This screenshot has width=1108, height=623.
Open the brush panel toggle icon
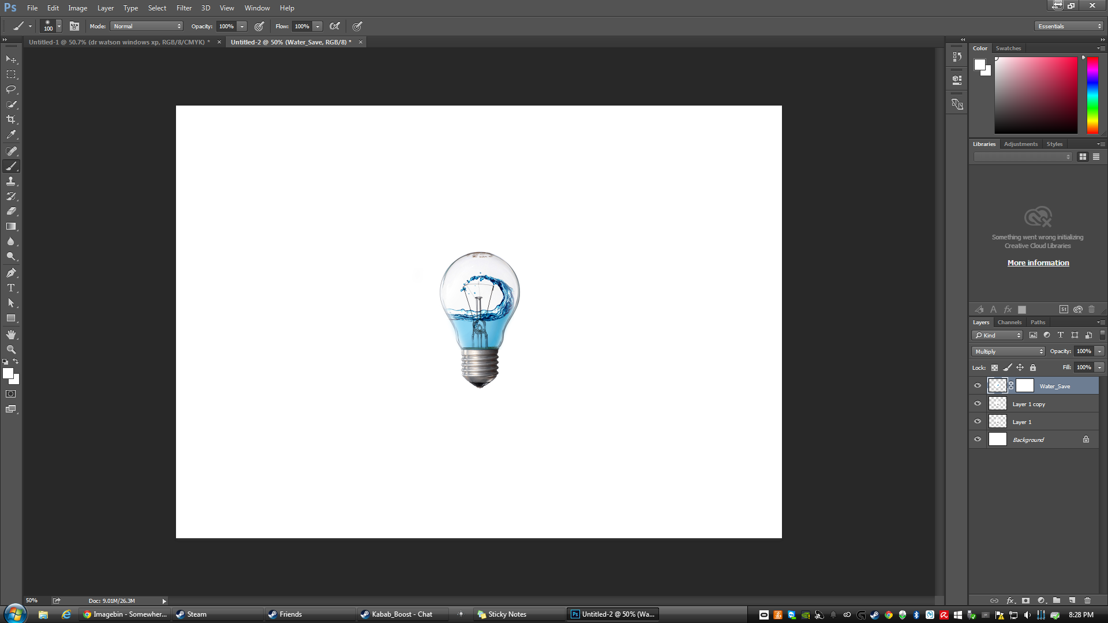pyautogui.click(x=74, y=26)
